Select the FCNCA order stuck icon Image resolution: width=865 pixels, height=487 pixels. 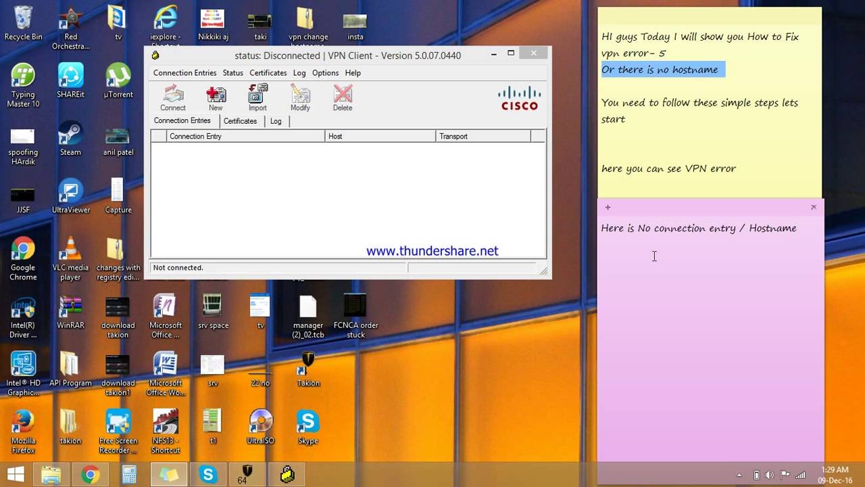(x=355, y=317)
